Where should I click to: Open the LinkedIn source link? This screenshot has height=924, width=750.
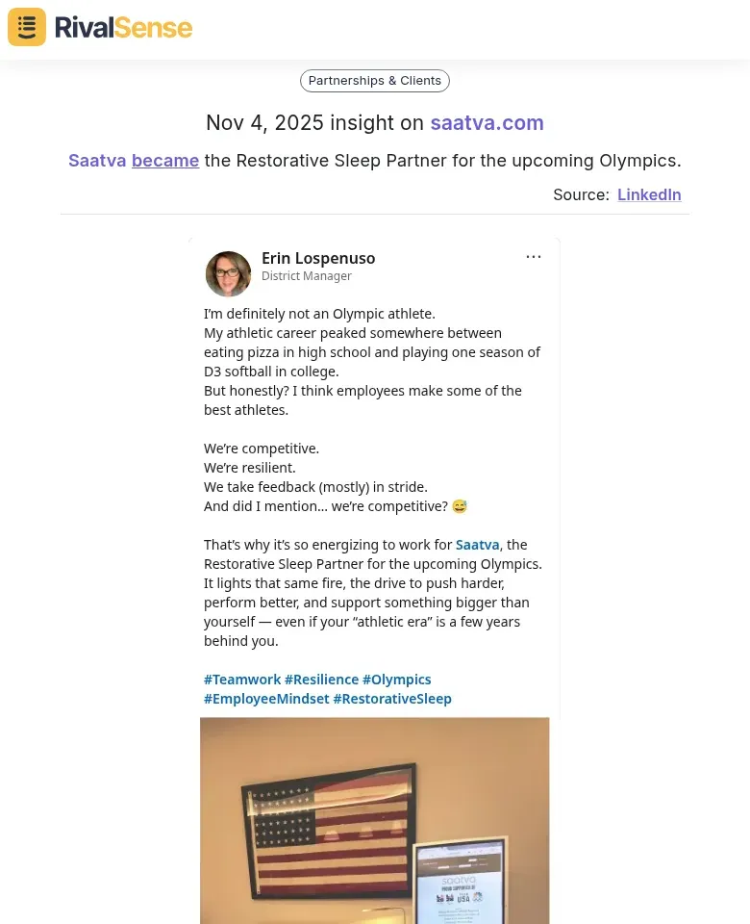[649, 194]
